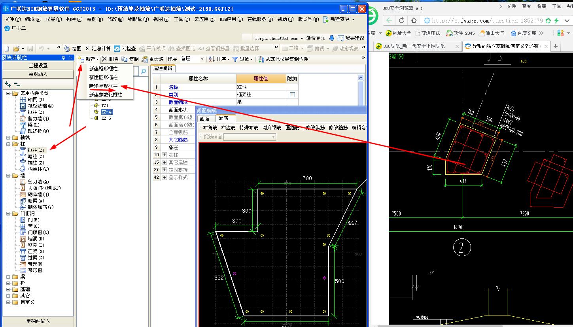The width and height of the screenshot is (573, 327).
Task: Click the collapse-all minus icon in navigation panel
Action: 17,84
